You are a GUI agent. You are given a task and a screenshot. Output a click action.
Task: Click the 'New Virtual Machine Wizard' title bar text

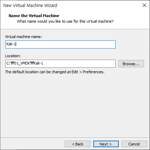(x=30, y=6)
